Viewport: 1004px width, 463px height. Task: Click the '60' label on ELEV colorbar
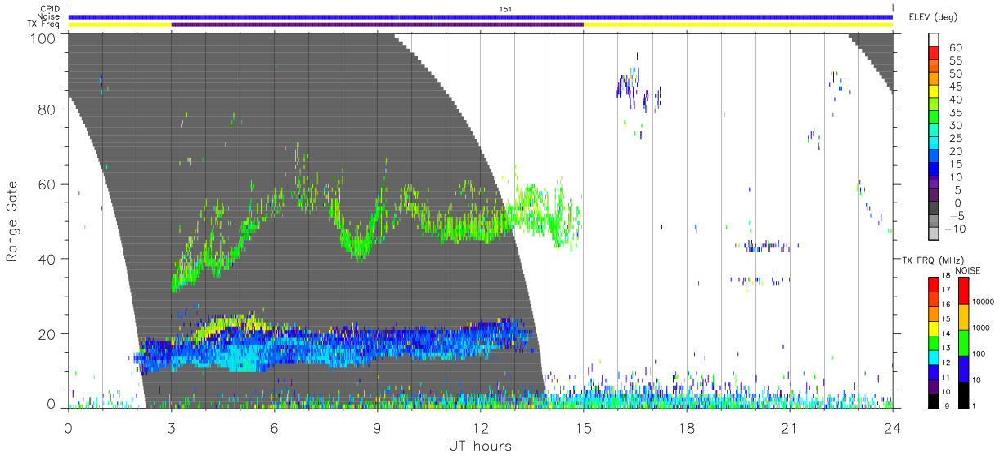coord(955,47)
